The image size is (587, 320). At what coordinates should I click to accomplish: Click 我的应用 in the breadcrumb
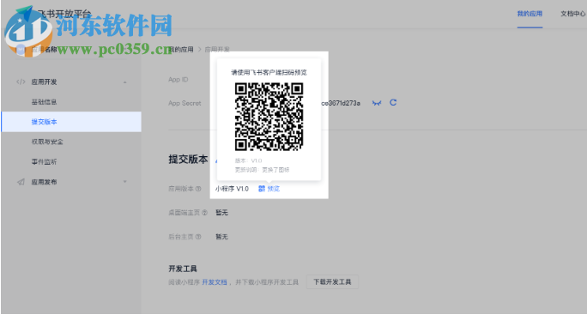tap(181, 49)
